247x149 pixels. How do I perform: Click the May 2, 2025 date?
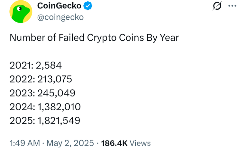click(x=70, y=143)
